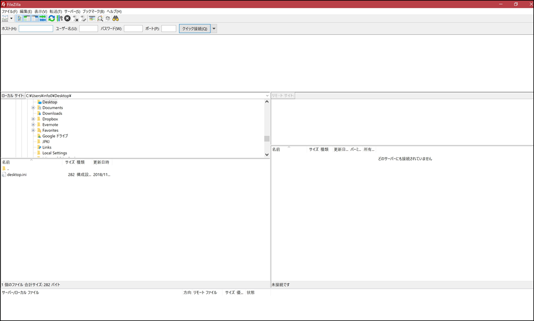534x321 pixels.
Task: Click the ユーザー名(U) input field
Action: pos(89,28)
